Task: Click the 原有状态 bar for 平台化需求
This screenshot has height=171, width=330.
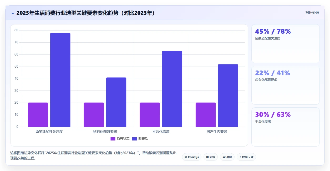Action: tap(150, 115)
